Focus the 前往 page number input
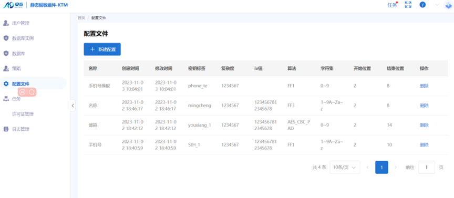The image size is (454, 198). 427,168
